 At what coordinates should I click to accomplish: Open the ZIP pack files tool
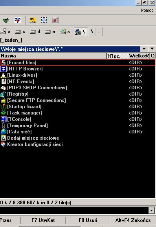pos(18,20)
